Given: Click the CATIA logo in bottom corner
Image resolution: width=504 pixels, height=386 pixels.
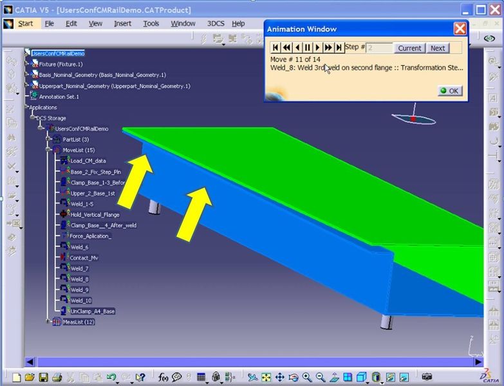Looking at the screenshot, I should 490,376.
